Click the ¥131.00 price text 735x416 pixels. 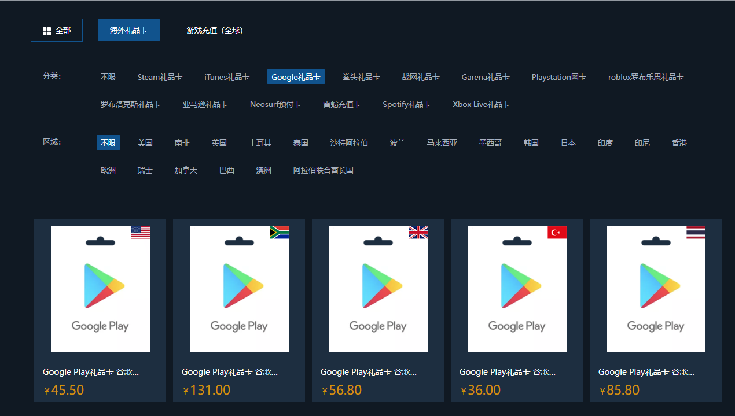tap(207, 391)
